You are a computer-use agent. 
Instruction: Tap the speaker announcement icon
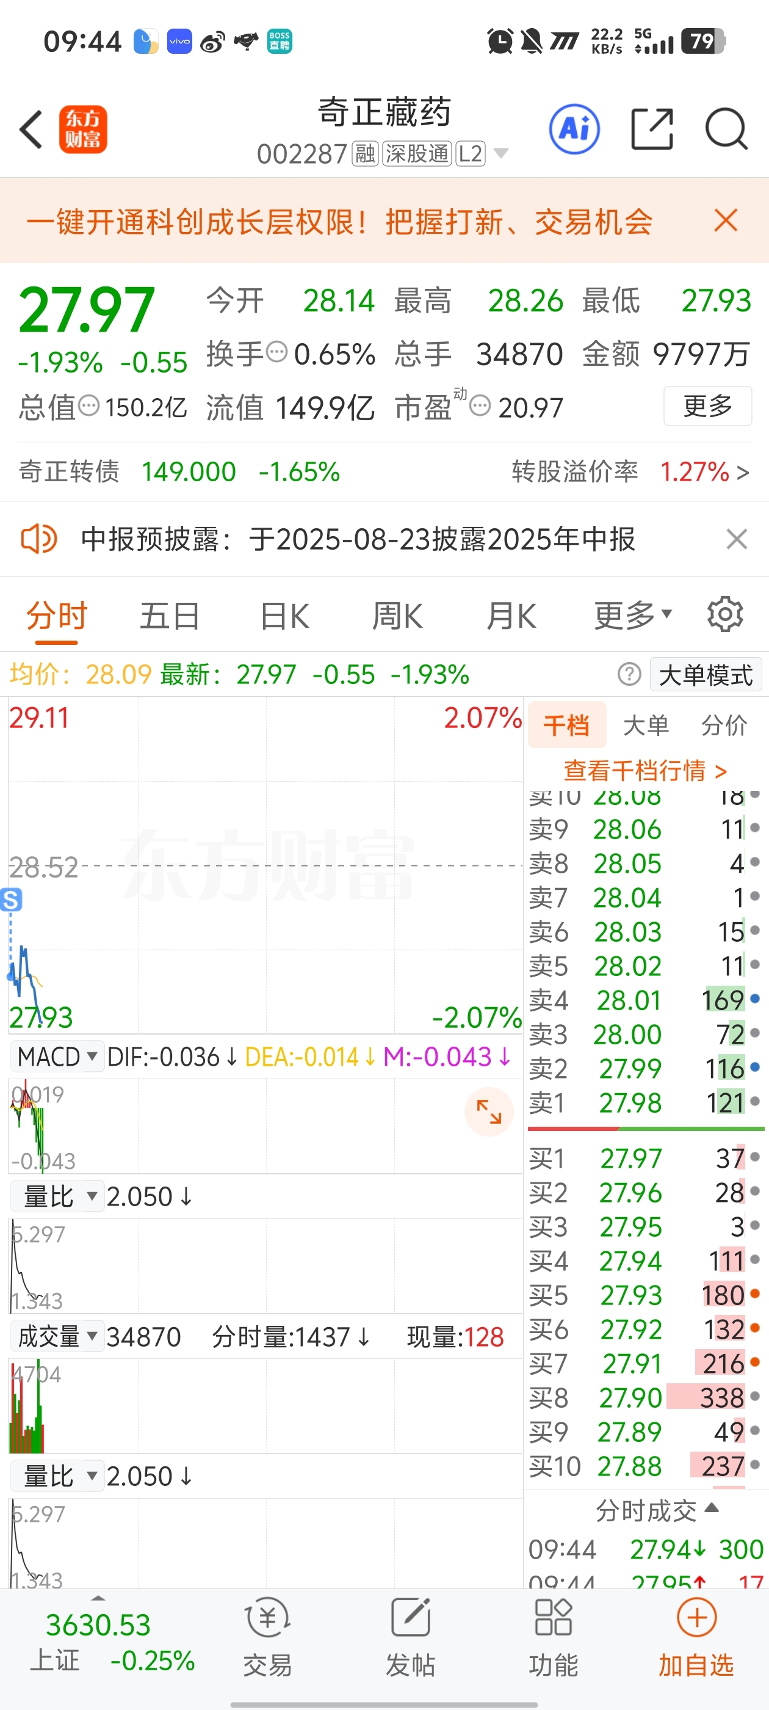click(39, 539)
